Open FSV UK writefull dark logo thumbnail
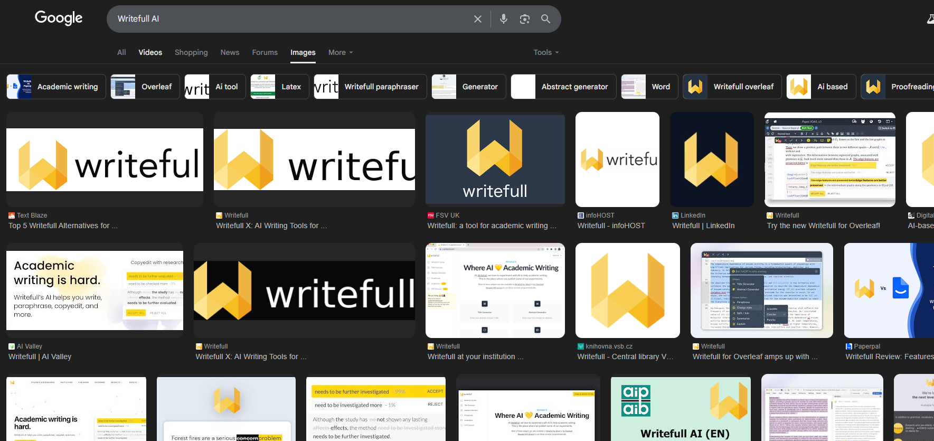The image size is (934, 441). click(x=495, y=159)
